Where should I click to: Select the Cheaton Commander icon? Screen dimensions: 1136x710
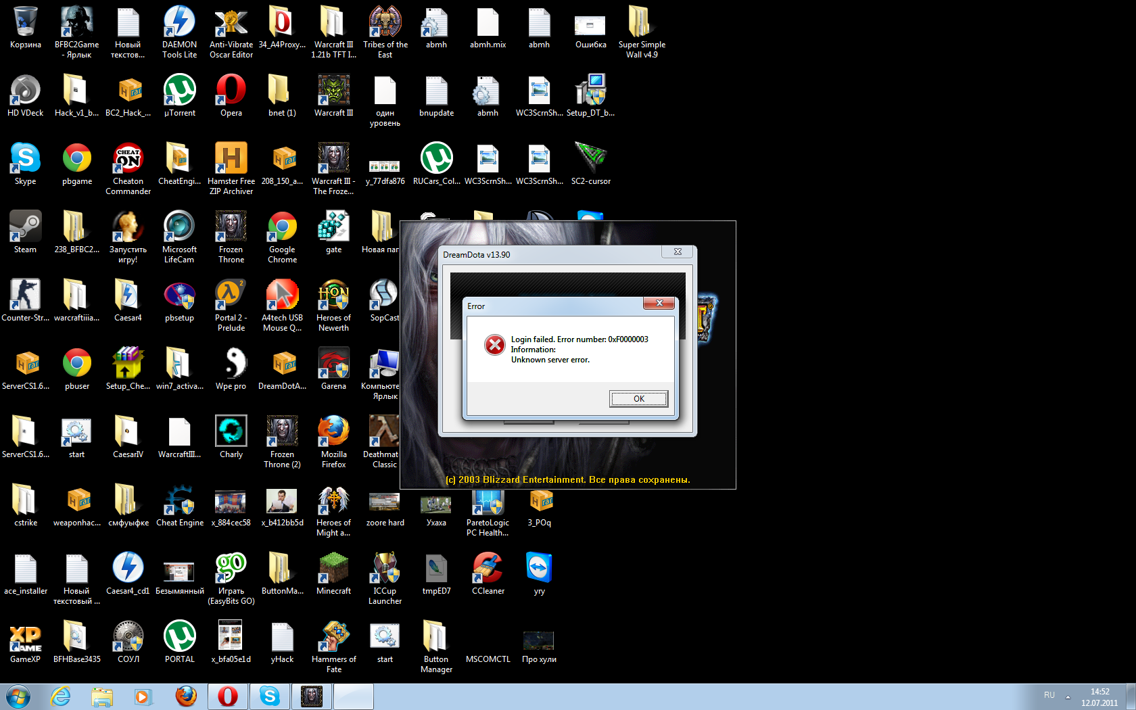(128, 169)
